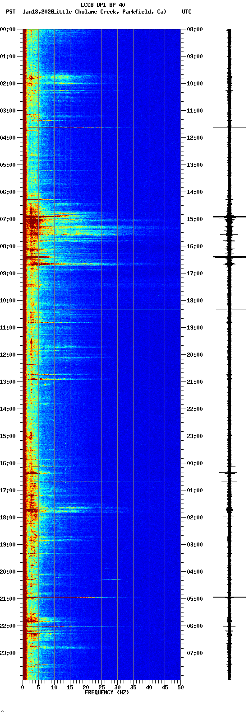The width and height of the screenshot is (249, 716).
Task: Click the UTC time label '02:00'
Action: pyautogui.click(x=195, y=518)
